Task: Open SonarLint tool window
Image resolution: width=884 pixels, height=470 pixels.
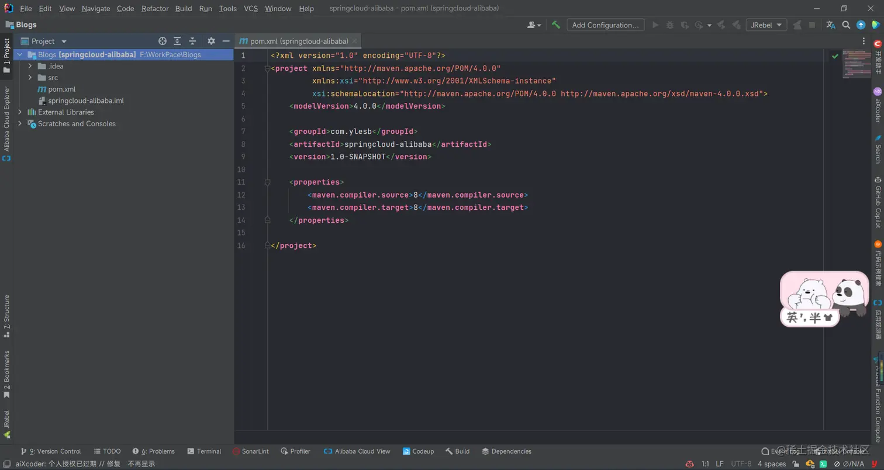Action: coord(251,451)
